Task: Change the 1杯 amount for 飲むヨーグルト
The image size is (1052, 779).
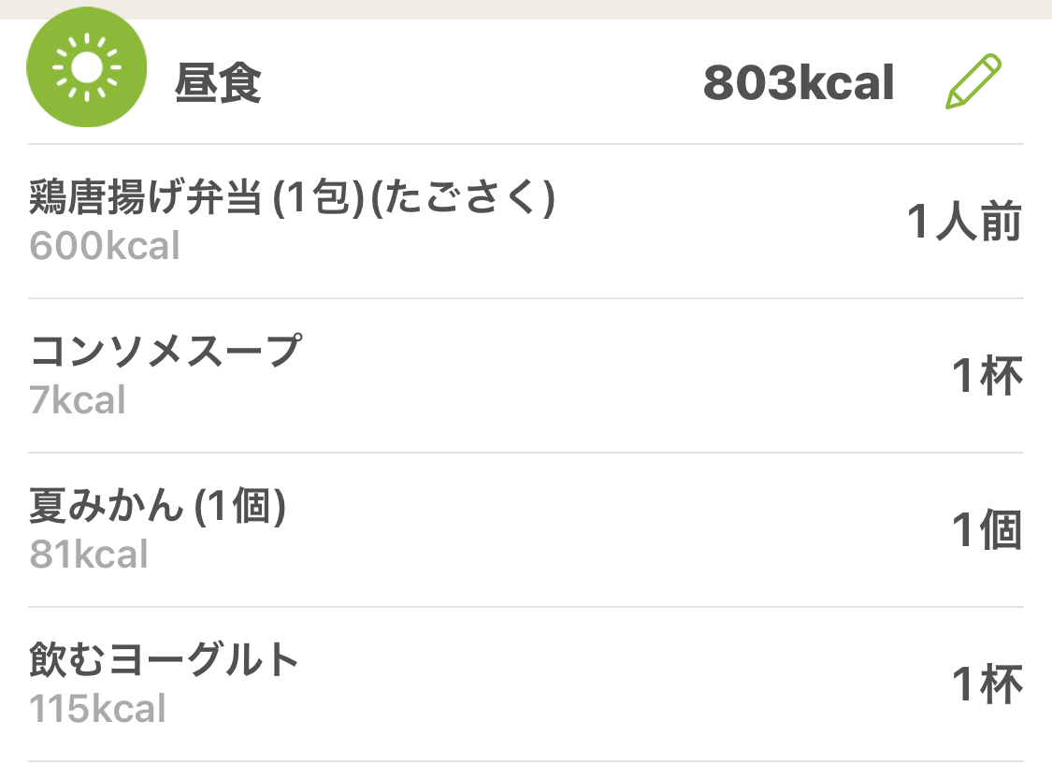Action: coord(987,684)
